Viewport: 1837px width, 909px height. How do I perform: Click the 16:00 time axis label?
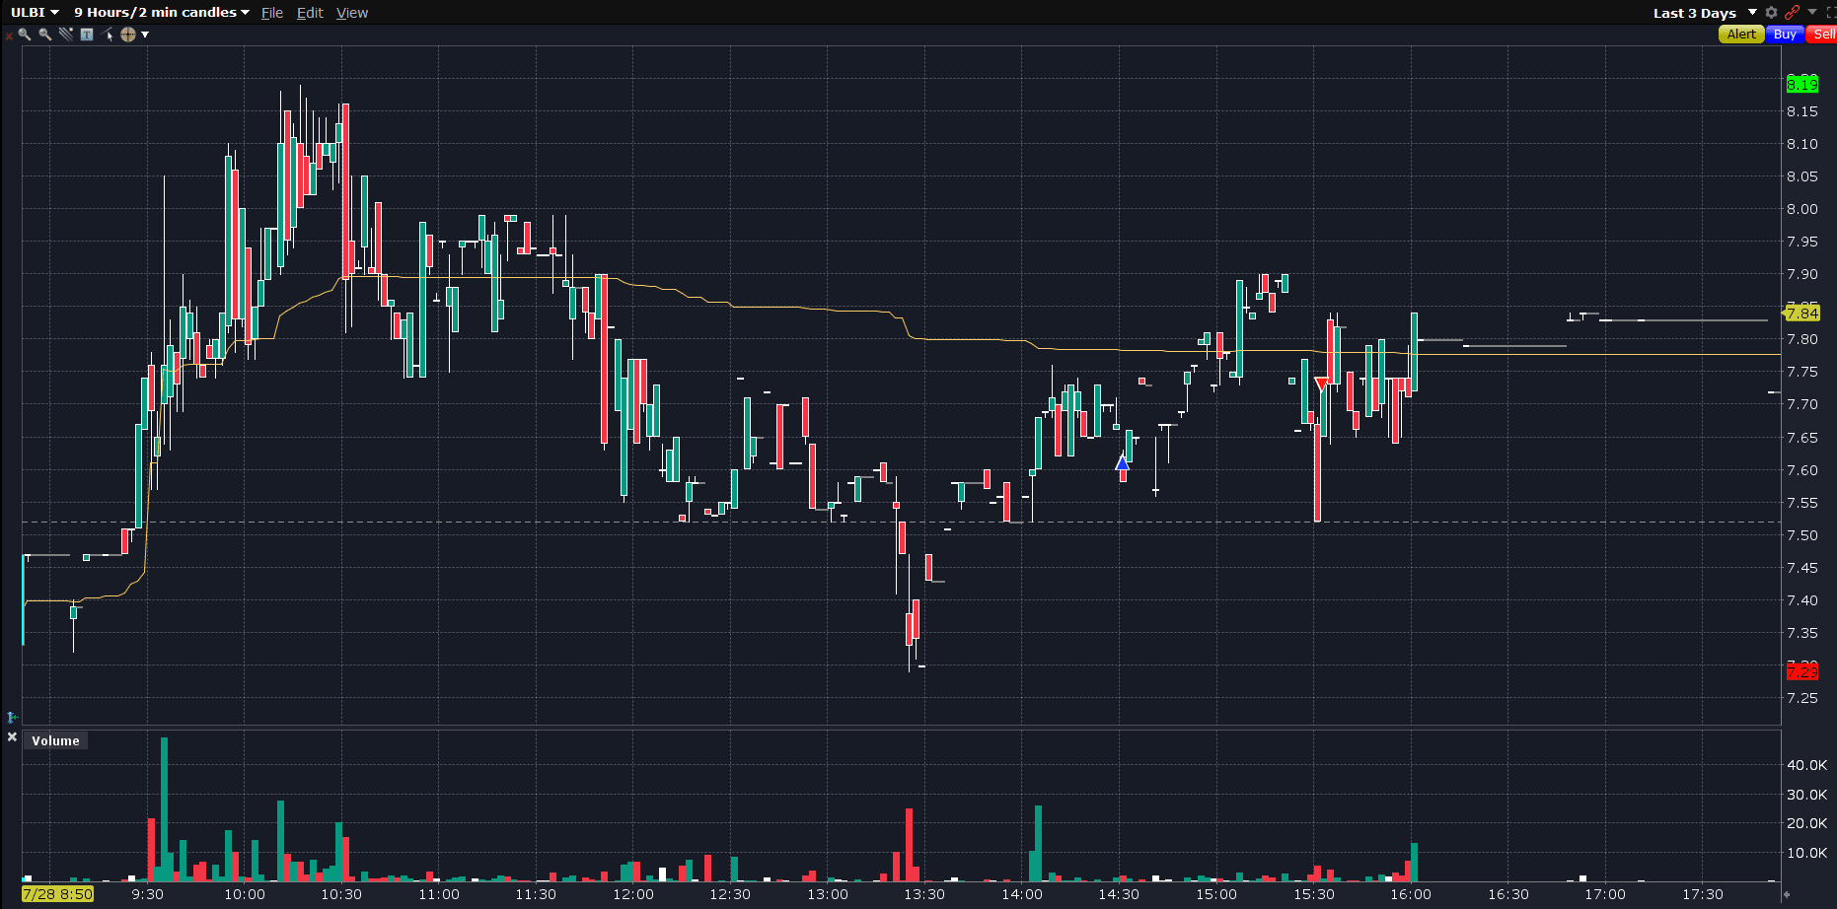[x=1411, y=894]
